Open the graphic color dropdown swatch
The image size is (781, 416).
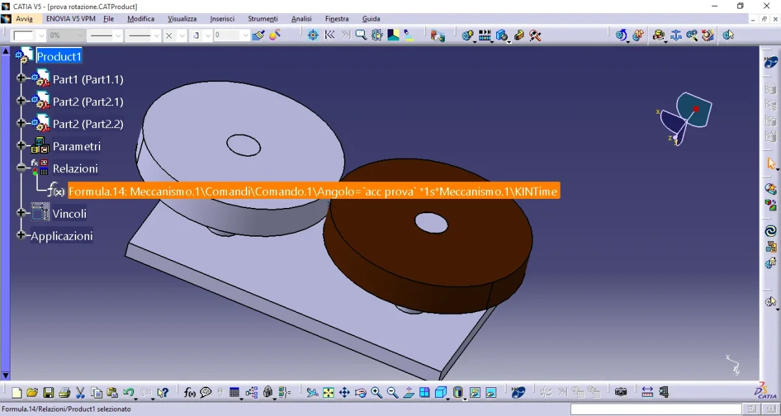pos(41,36)
